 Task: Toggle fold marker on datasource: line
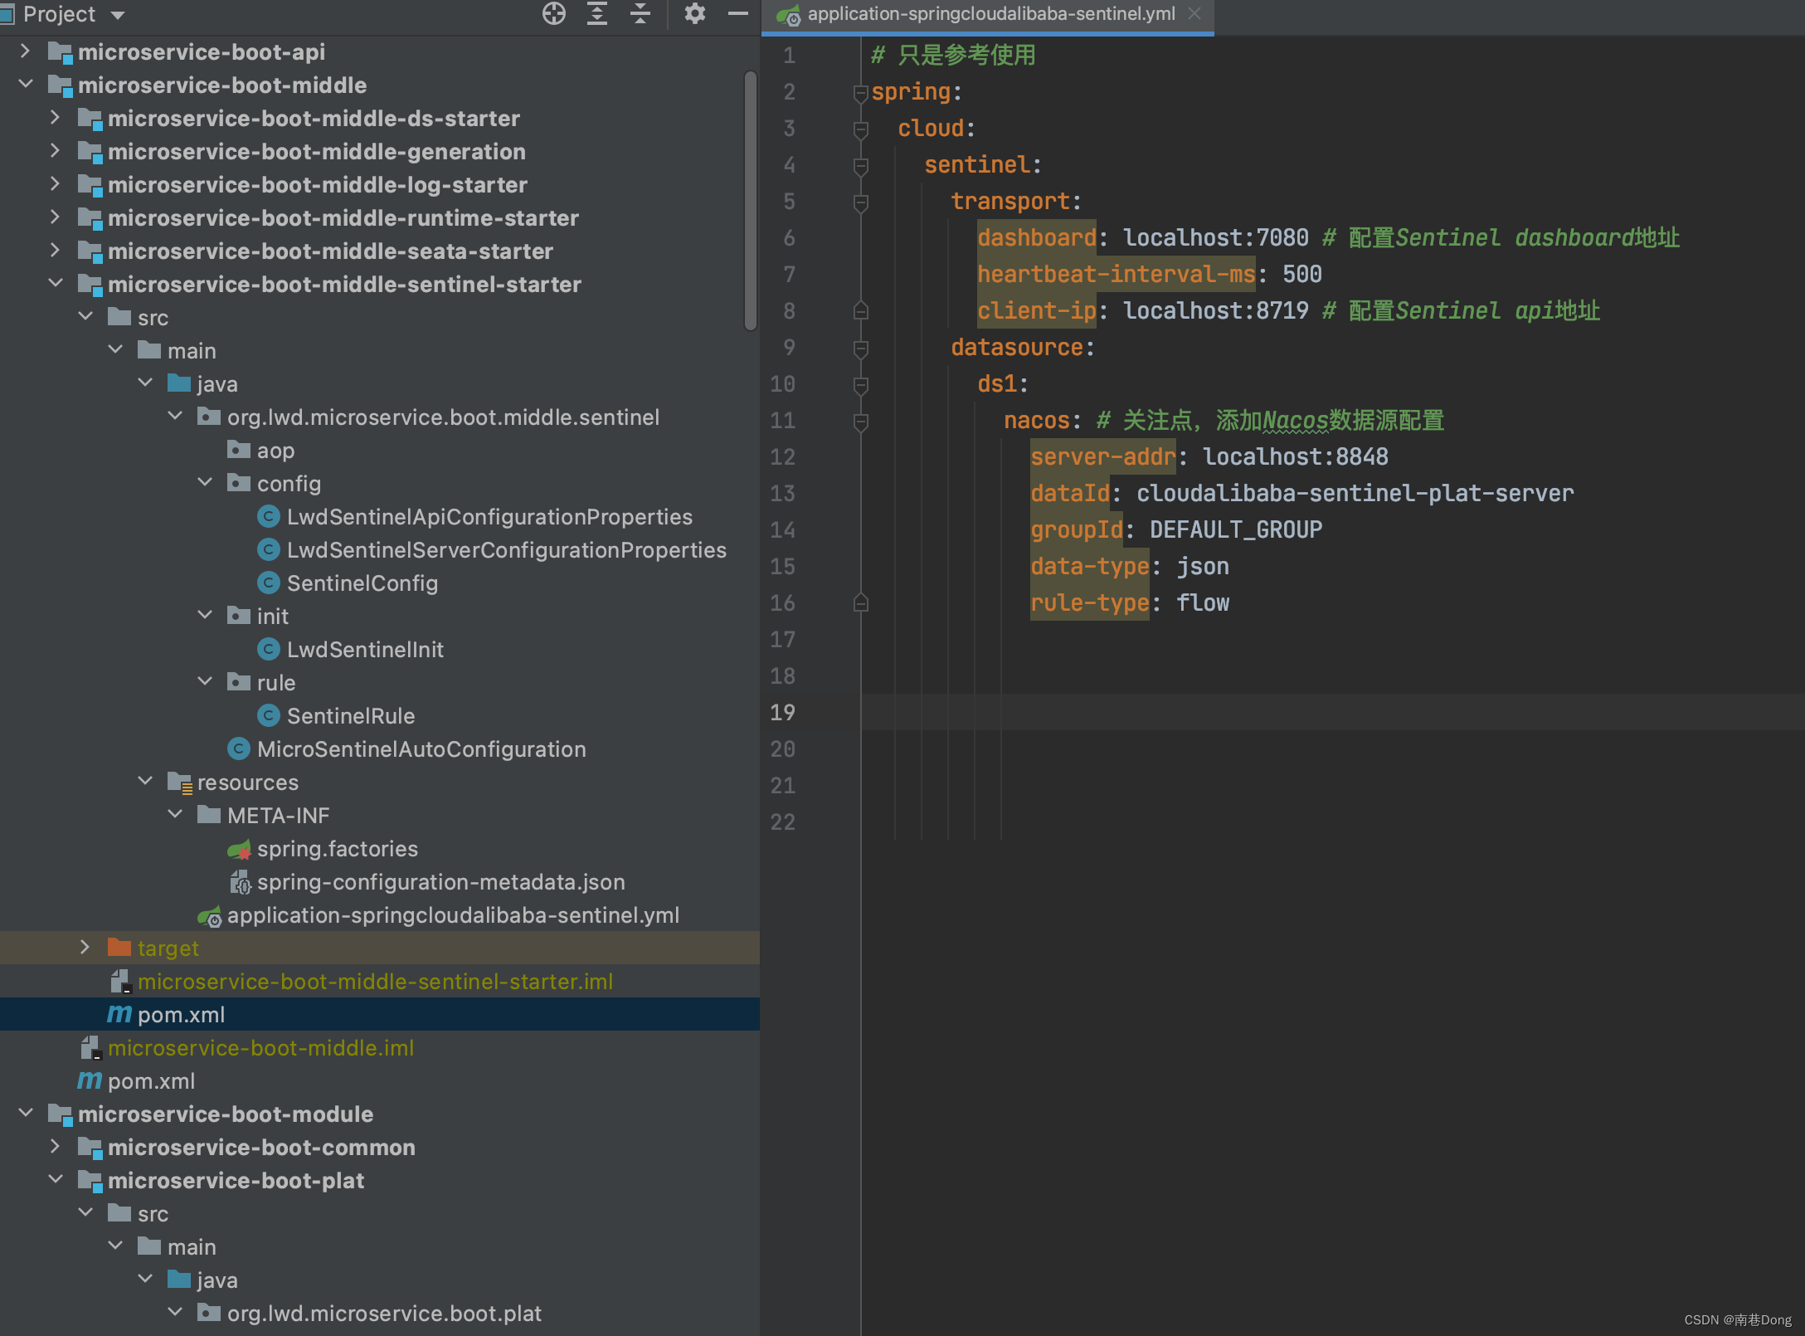(860, 349)
